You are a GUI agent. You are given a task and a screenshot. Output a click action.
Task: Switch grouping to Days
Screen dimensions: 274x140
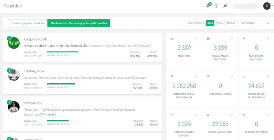click(x=210, y=23)
